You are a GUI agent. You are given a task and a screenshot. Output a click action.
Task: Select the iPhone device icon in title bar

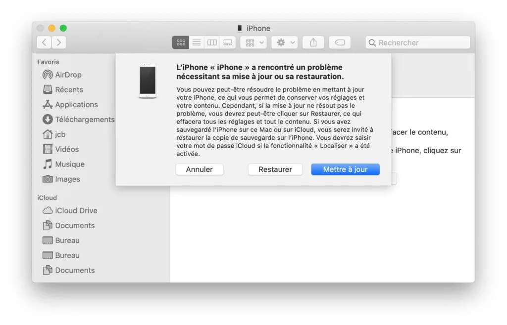pyautogui.click(x=239, y=28)
